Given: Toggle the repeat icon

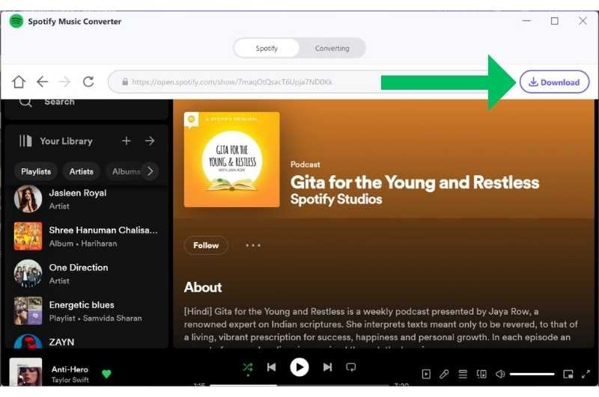Looking at the screenshot, I should 350,367.
